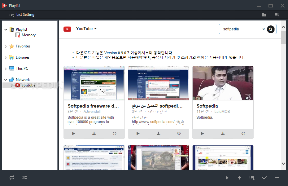Download the LuluMOB Softpedia video
288x186 pixels.
(x=223, y=133)
